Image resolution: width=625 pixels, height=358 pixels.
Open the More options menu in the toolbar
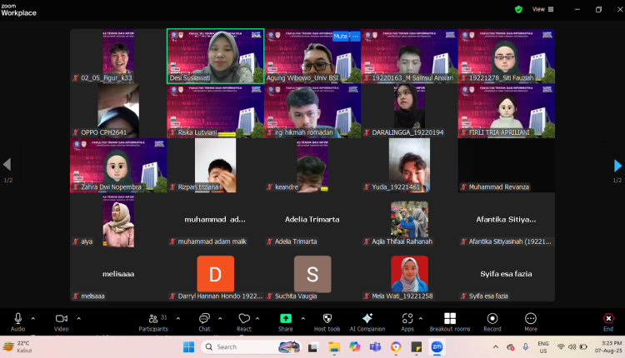click(531, 322)
